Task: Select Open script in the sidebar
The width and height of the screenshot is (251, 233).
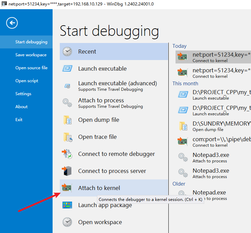Action: [x=26, y=81]
